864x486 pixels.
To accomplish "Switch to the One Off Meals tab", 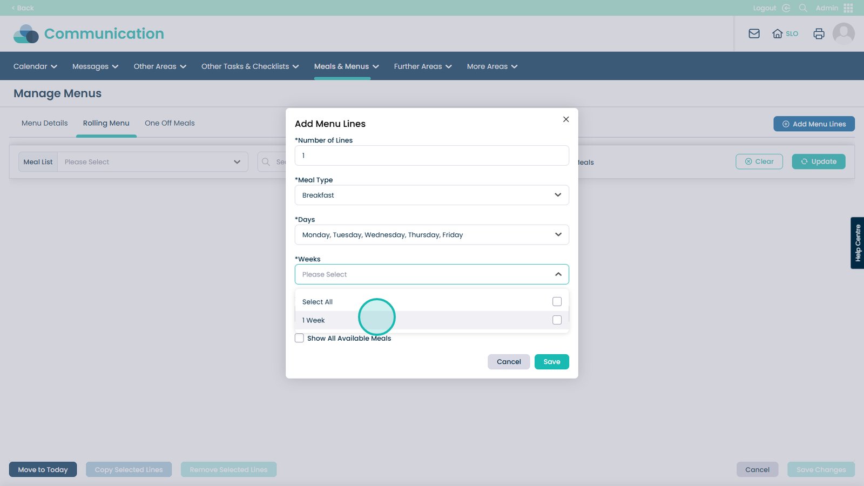I will point(170,123).
